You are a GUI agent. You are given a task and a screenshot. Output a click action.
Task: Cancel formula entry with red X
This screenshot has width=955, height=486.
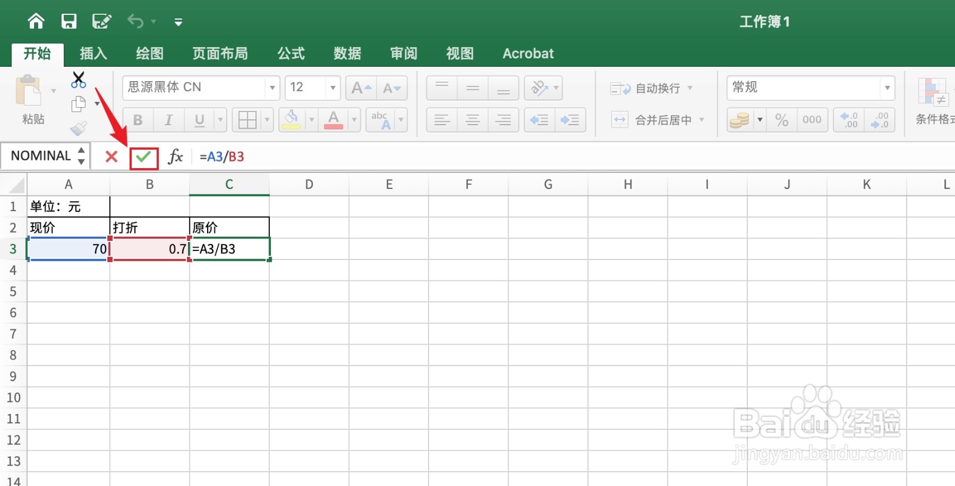[x=111, y=156]
